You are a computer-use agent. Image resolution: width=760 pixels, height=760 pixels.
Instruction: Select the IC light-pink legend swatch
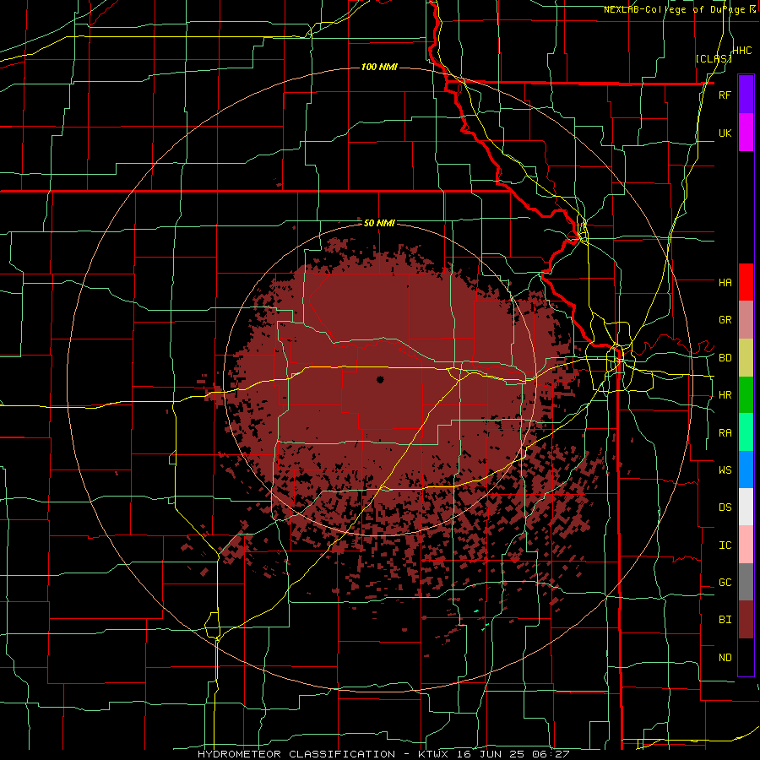(x=746, y=545)
